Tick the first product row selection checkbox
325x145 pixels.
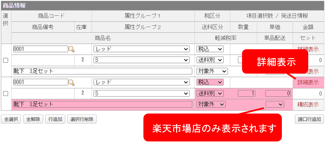click(x=6, y=60)
